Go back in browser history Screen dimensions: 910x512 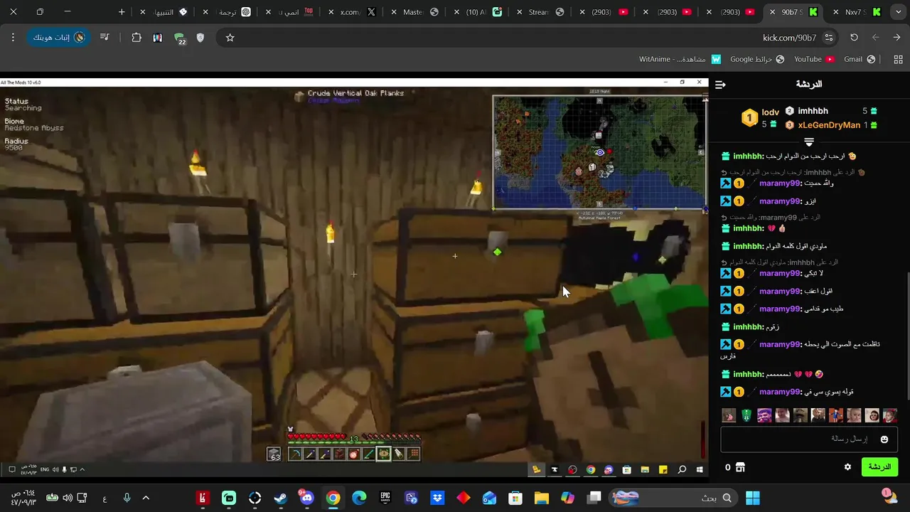tap(896, 38)
